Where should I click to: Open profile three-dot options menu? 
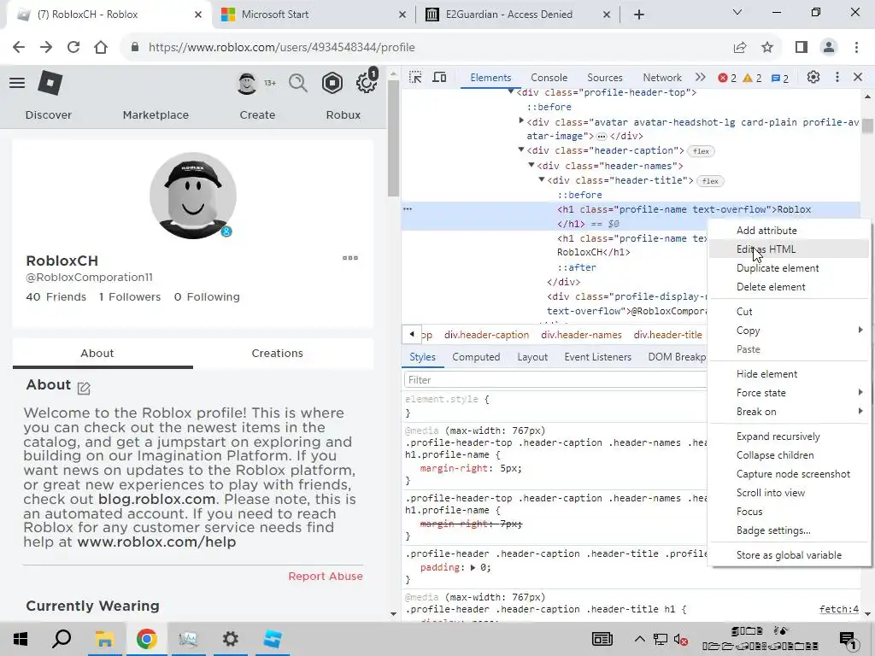[x=350, y=258]
